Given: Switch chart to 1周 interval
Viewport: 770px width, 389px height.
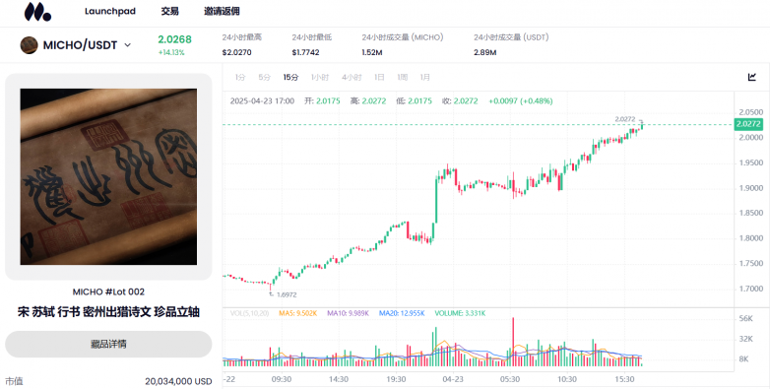Looking at the screenshot, I should click(403, 77).
